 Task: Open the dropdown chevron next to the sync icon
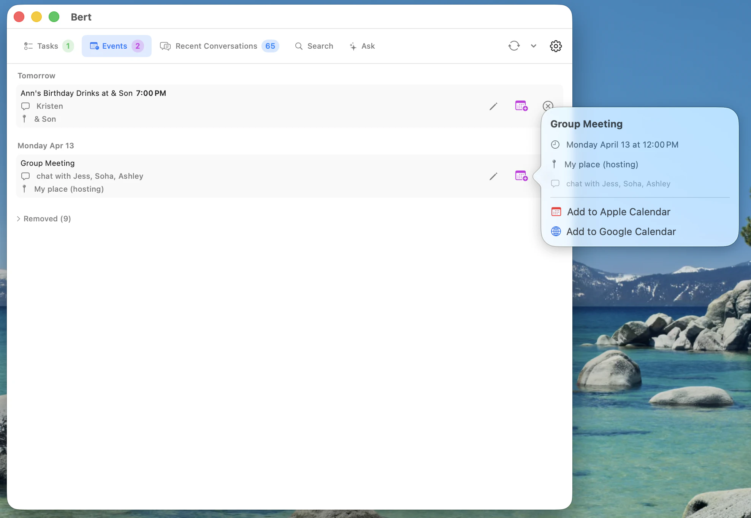click(534, 46)
